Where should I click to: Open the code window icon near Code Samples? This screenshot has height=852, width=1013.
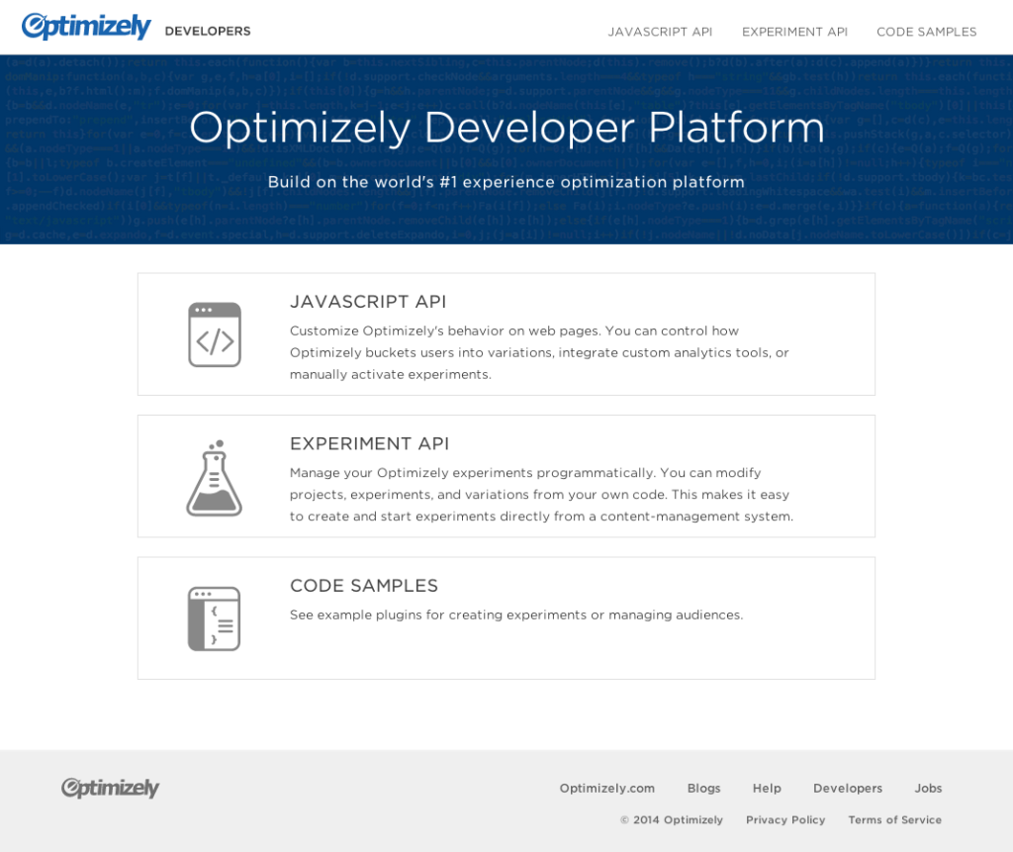[214, 617]
